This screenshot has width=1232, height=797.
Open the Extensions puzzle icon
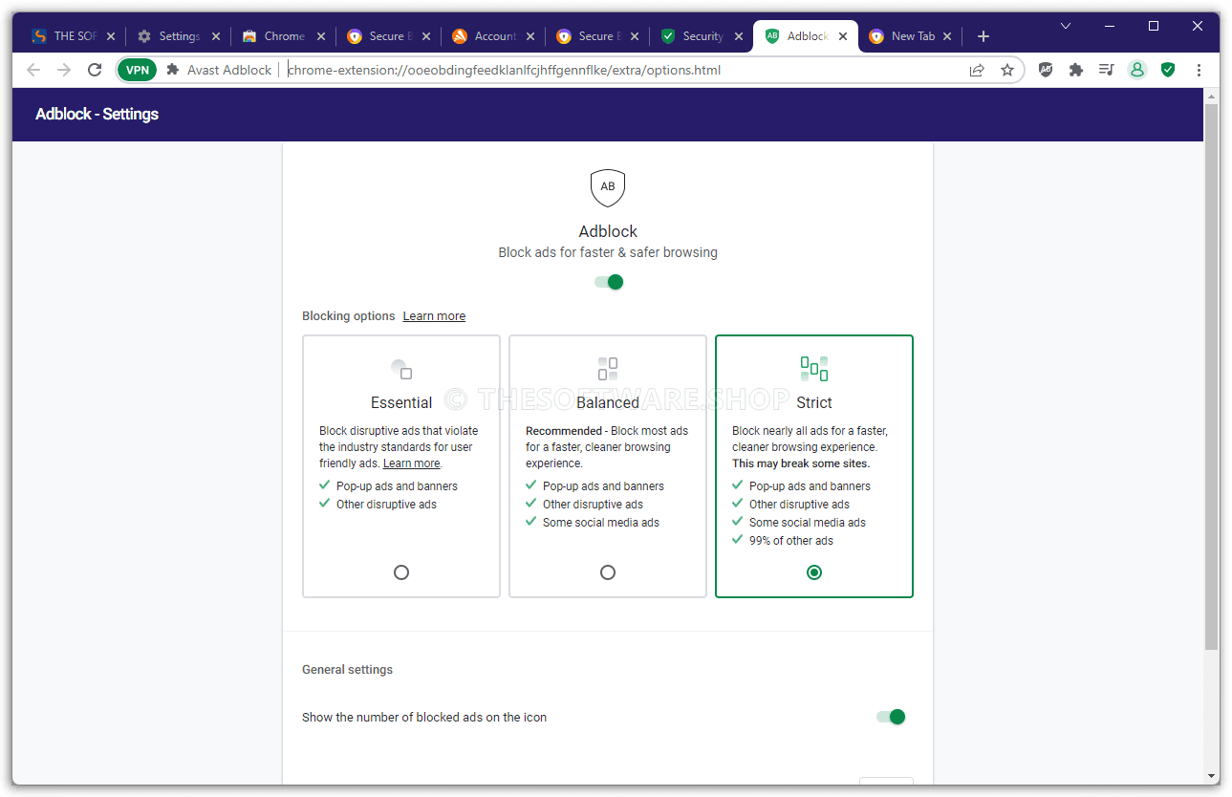click(x=1076, y=70)
